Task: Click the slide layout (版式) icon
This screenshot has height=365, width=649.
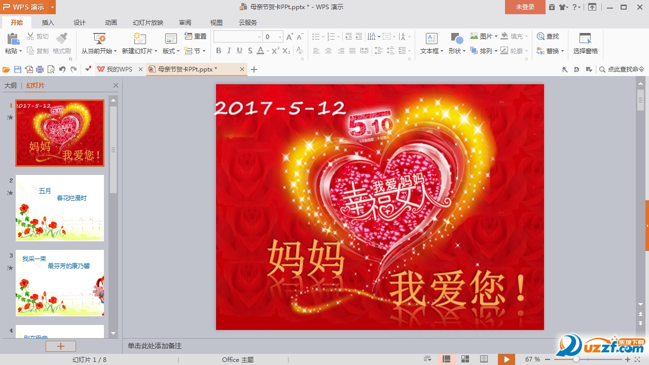Action: pos(171,39)
